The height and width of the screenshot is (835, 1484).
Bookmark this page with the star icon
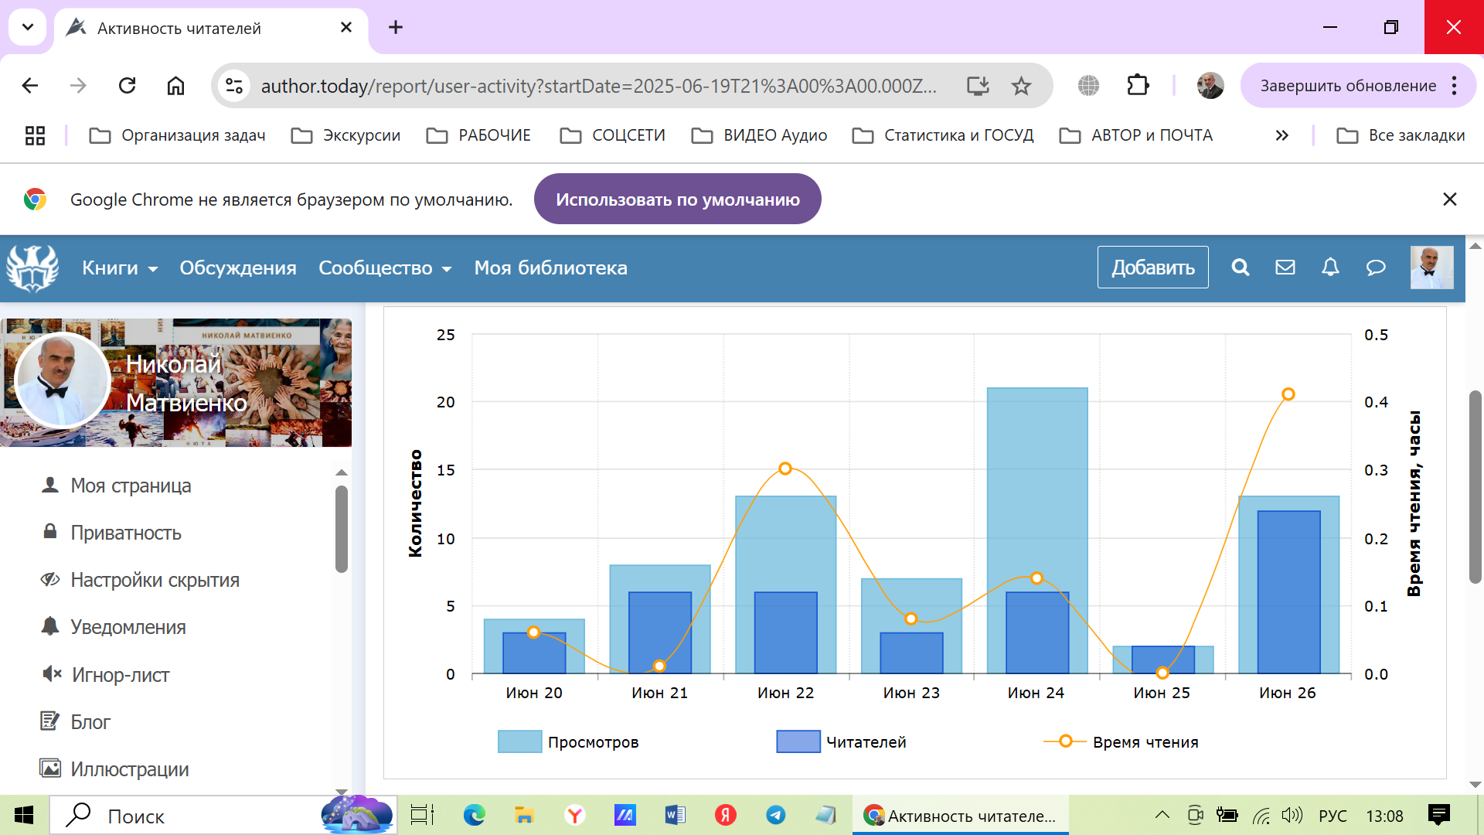1021,86
